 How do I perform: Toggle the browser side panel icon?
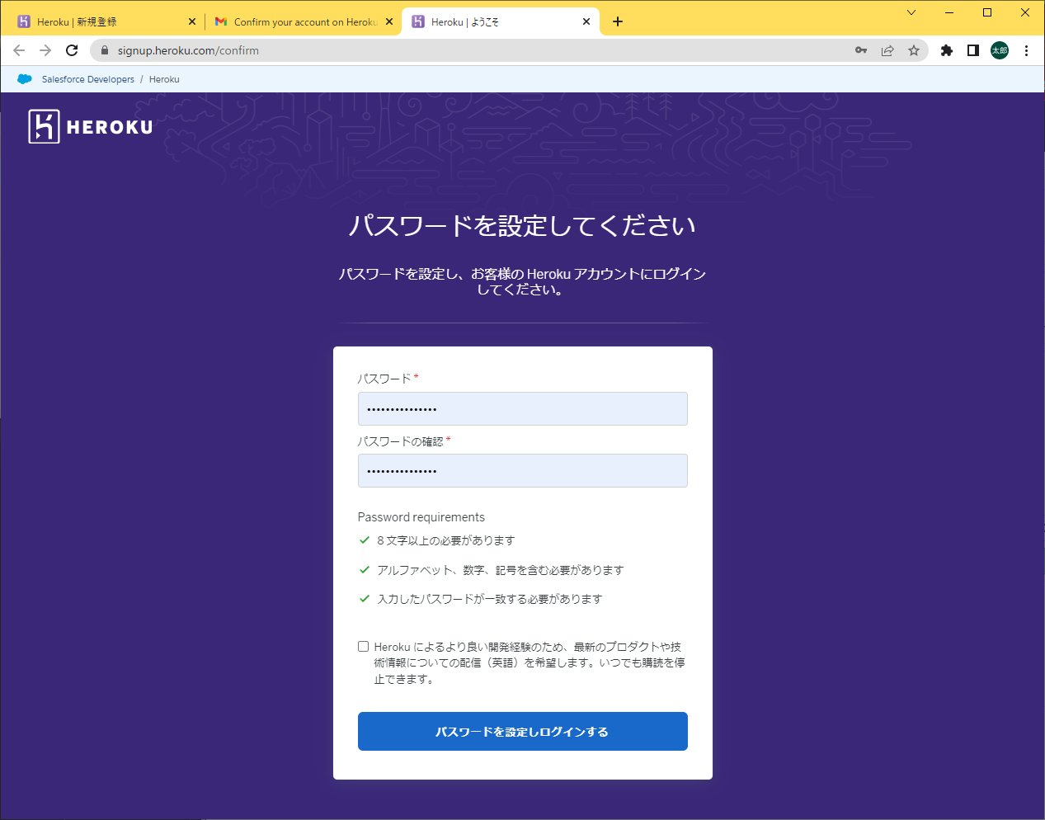[973, 50]
